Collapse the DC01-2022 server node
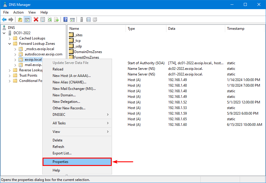Screen dimensions: 266x183 pos(4,33)
